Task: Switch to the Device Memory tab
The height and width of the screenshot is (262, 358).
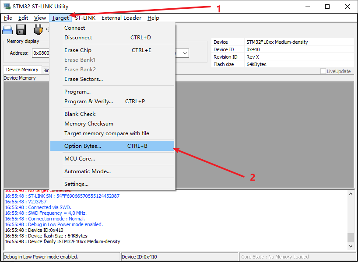Action: point(22,70)
